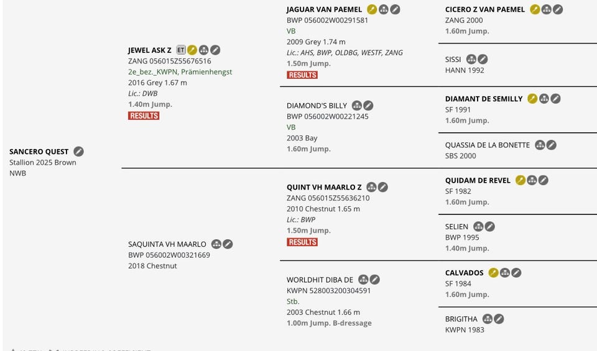Viewport: 597px width, 351px height.
Task: Show RESULTS for Quint vh Maarlo Z
Action: [x=302, y=242]
